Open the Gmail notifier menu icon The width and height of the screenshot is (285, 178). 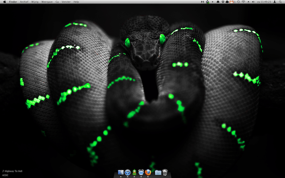point(232,2)
